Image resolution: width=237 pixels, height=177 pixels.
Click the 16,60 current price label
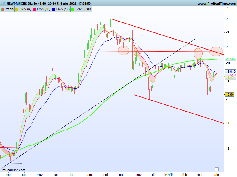click(x=230, y=94)
